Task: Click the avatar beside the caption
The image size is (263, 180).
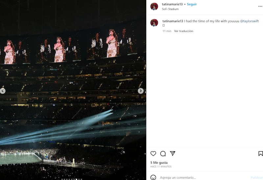Action: (154, 23)
